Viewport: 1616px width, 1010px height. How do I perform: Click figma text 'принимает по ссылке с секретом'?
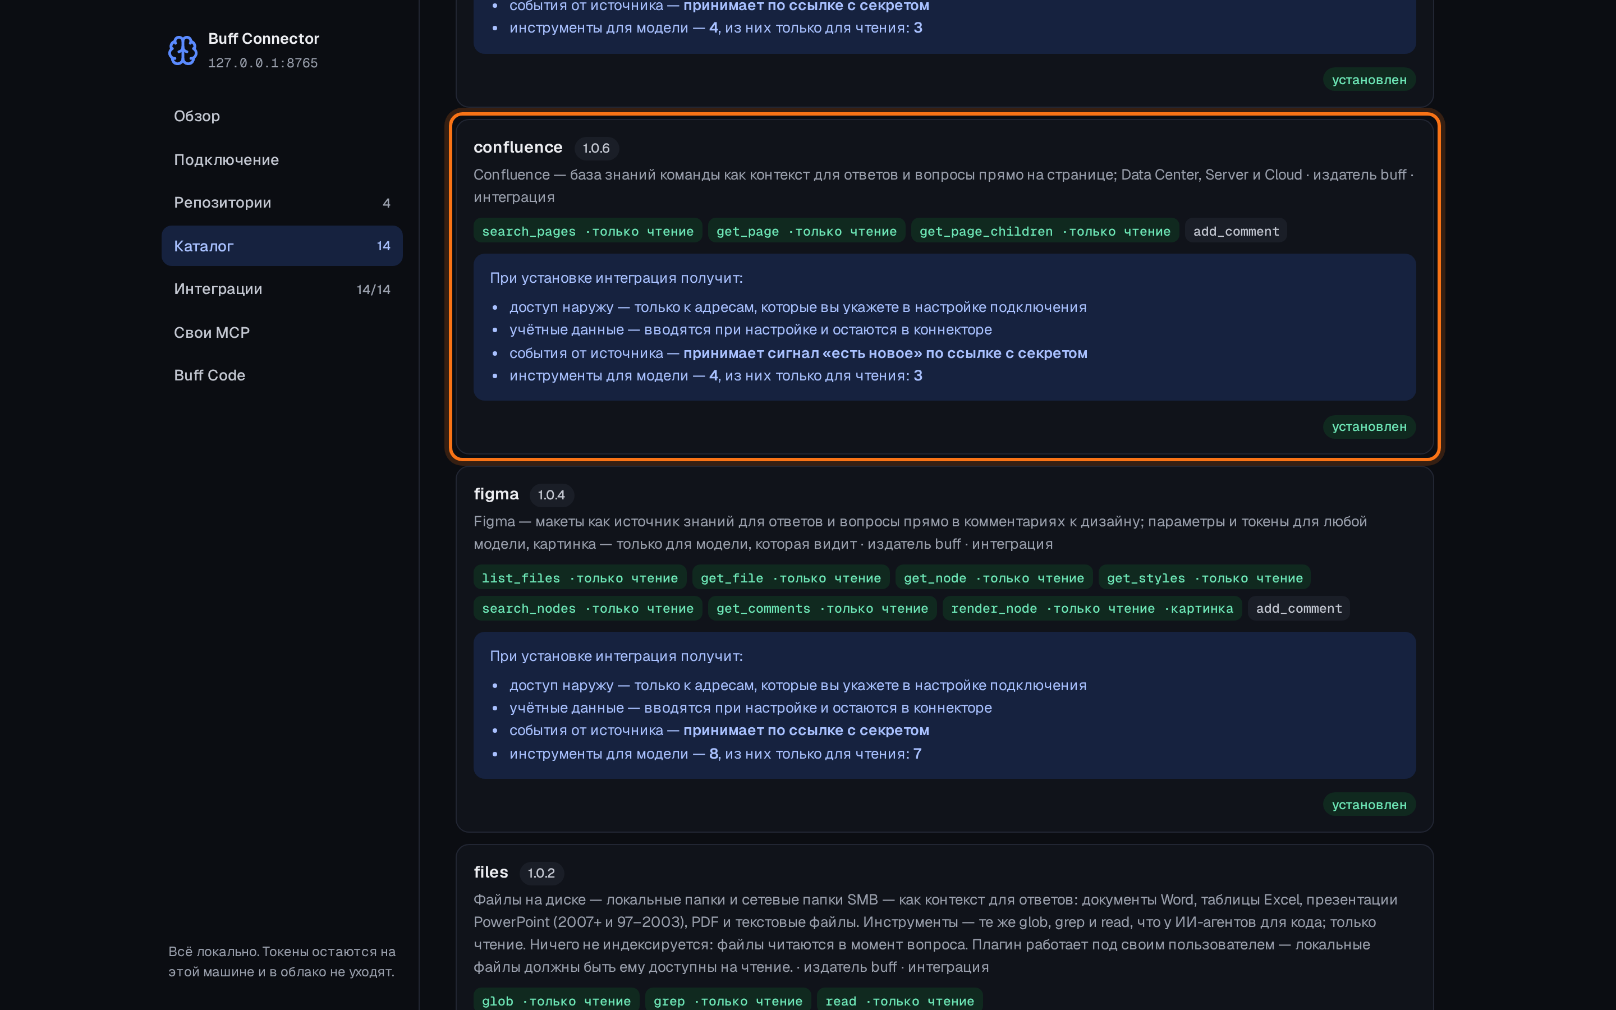click(806, 730)
